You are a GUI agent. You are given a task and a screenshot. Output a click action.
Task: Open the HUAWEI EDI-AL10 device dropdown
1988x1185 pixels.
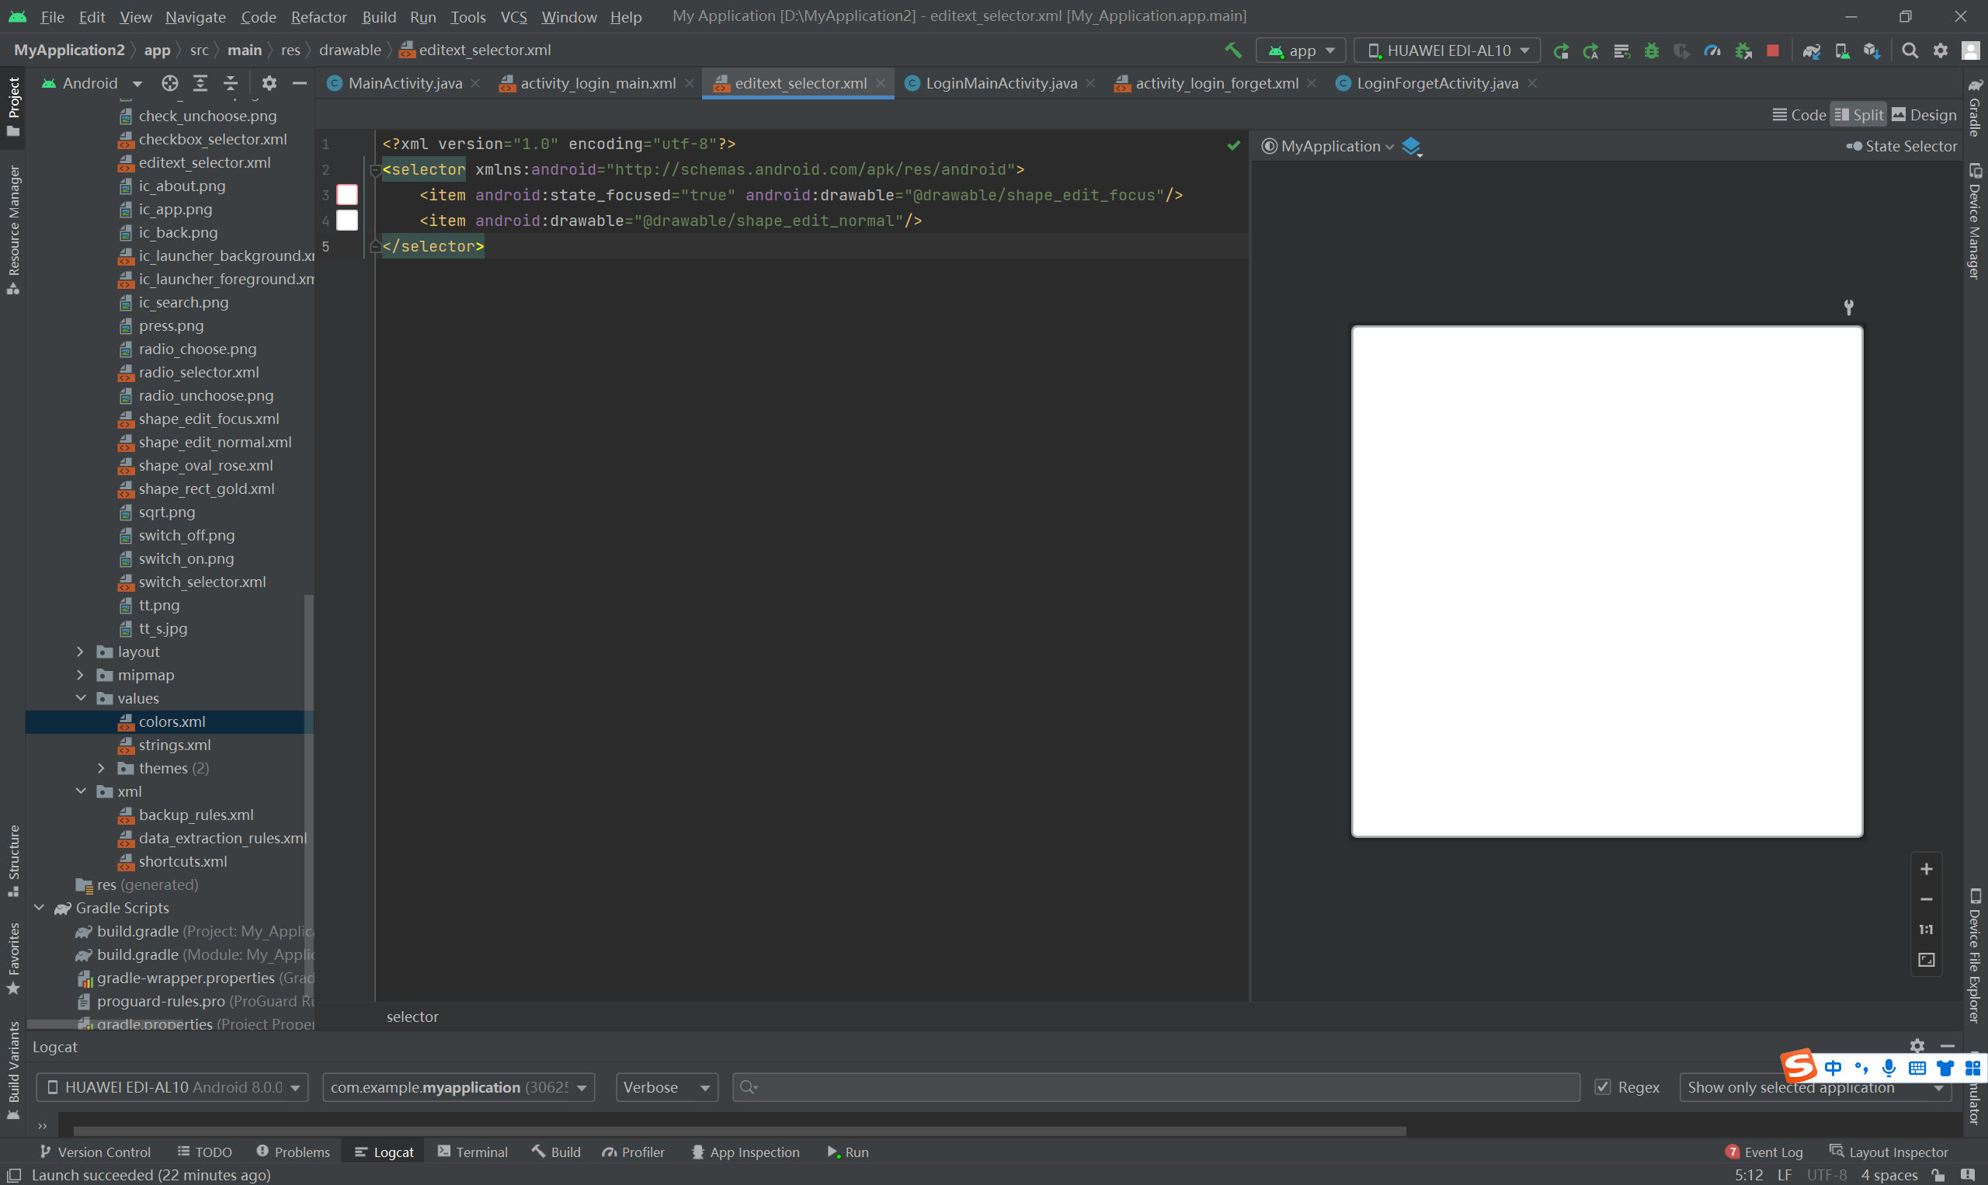1448,50
